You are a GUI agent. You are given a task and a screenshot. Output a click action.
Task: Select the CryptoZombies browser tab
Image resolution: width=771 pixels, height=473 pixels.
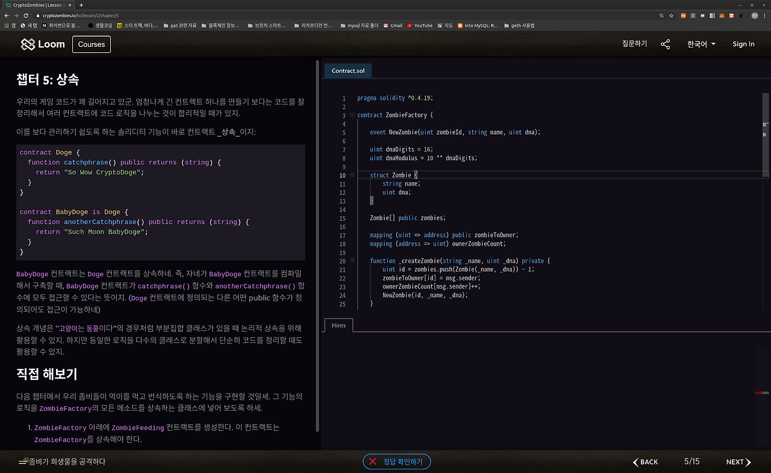38,5
